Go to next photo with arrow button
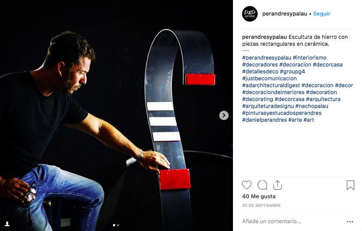 click(x=224, y=115)
